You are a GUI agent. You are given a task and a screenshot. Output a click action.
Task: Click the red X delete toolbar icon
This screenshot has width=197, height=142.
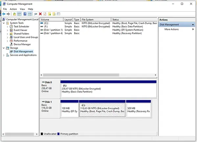tap(40, 14)
